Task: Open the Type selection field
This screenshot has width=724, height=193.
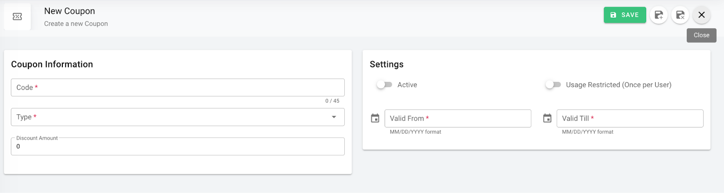Action: (172, 117)
